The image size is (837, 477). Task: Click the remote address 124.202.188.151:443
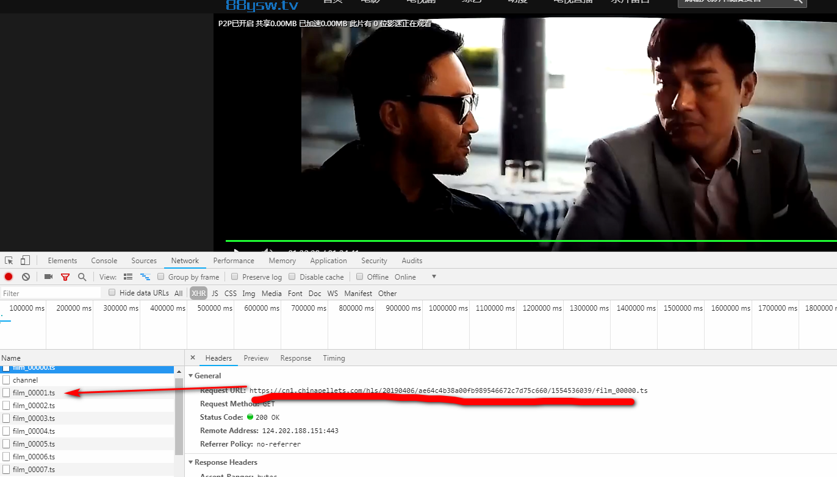[300, 431]
